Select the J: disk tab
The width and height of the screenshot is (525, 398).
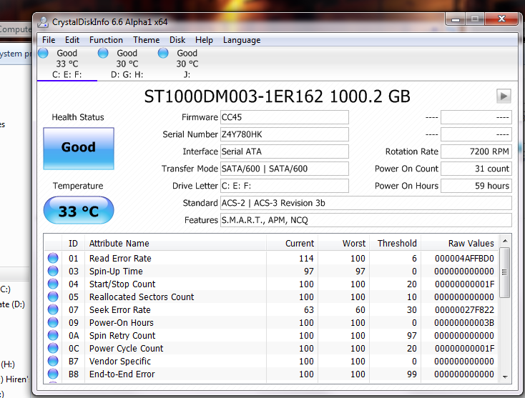[x=187, y=64]
